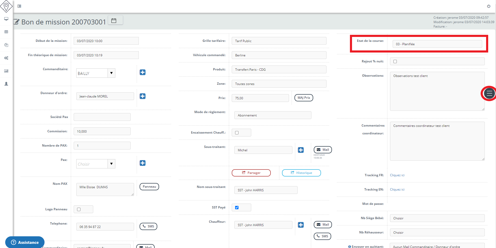Screen dimensions: 496x248
Task: Click the Partager button
Action: click(x=251, y=173)
